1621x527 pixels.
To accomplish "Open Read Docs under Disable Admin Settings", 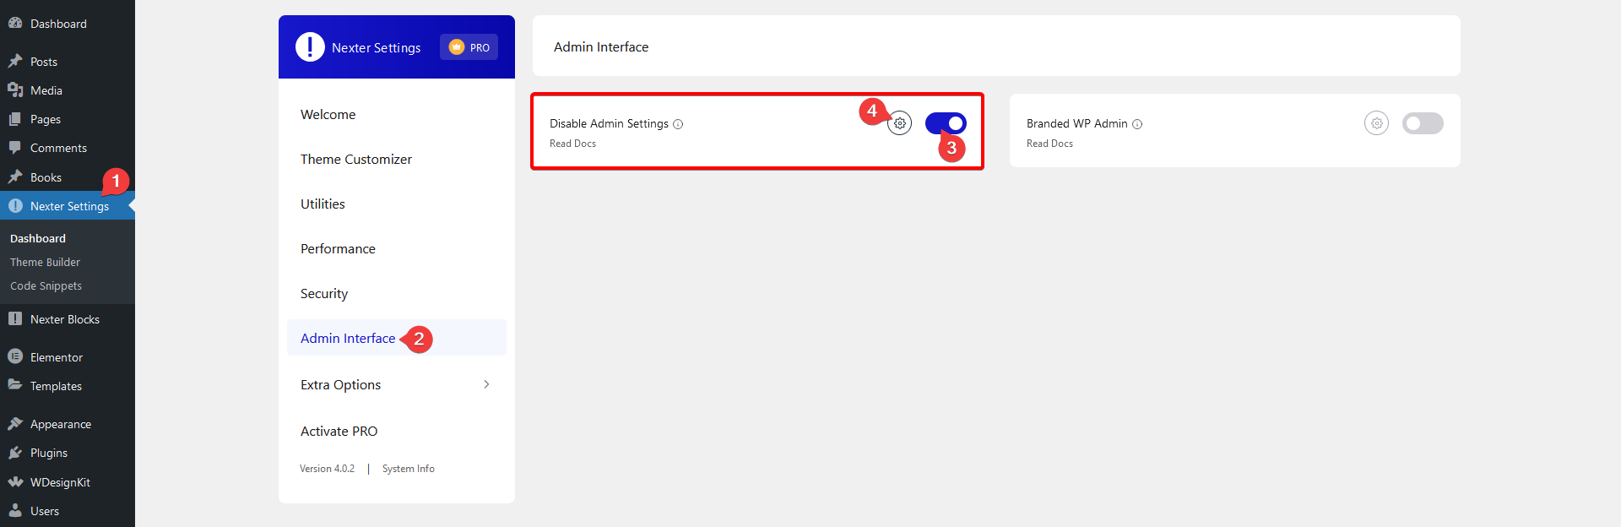I will click(572, 144).
